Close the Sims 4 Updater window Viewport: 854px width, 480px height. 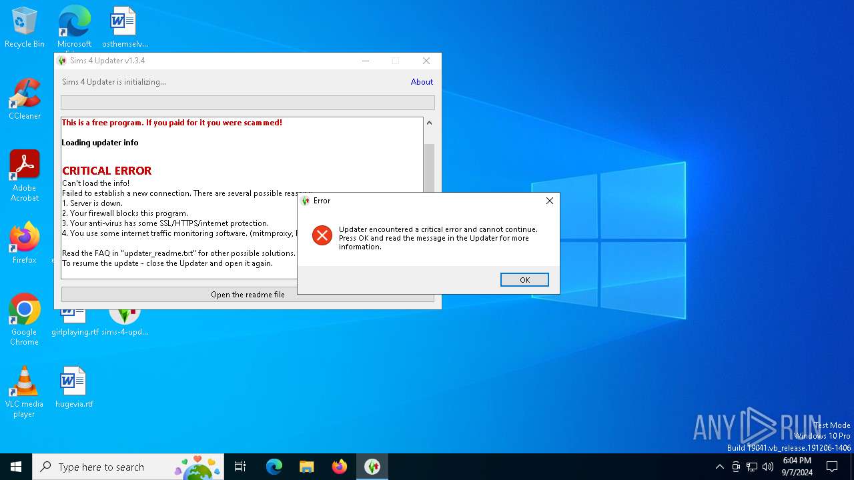(x=426, y=61)
